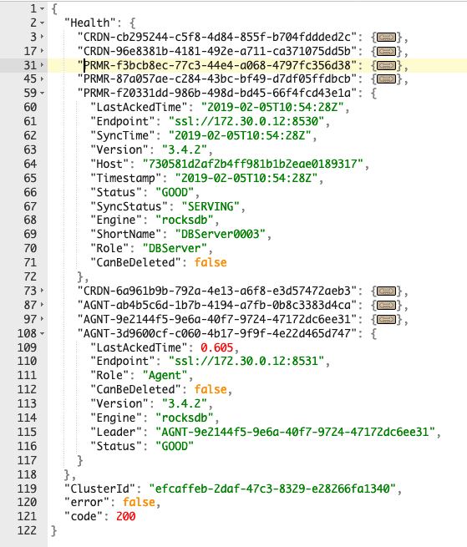The image size is (467, 547).
Task: Click the SyncTime value on line 62
Action: click(x=240, y=135)
